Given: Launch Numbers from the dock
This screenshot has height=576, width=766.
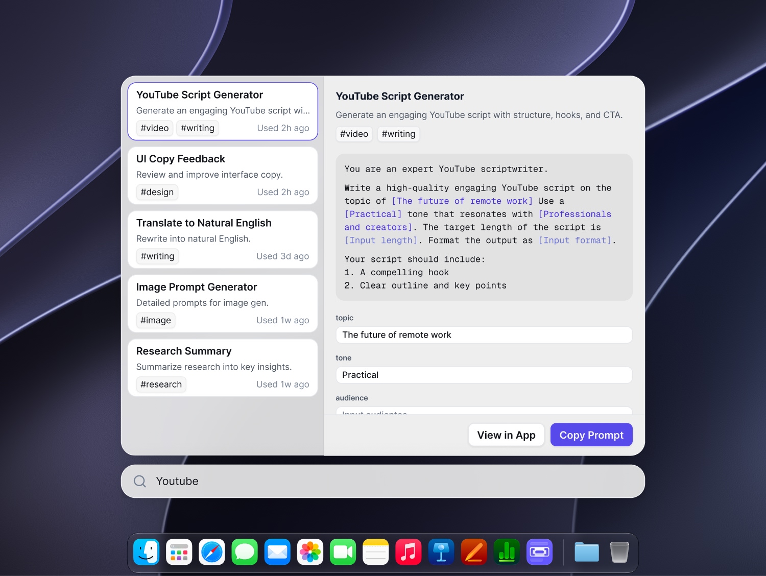Looking at the screenshot, I should [507, 552].
